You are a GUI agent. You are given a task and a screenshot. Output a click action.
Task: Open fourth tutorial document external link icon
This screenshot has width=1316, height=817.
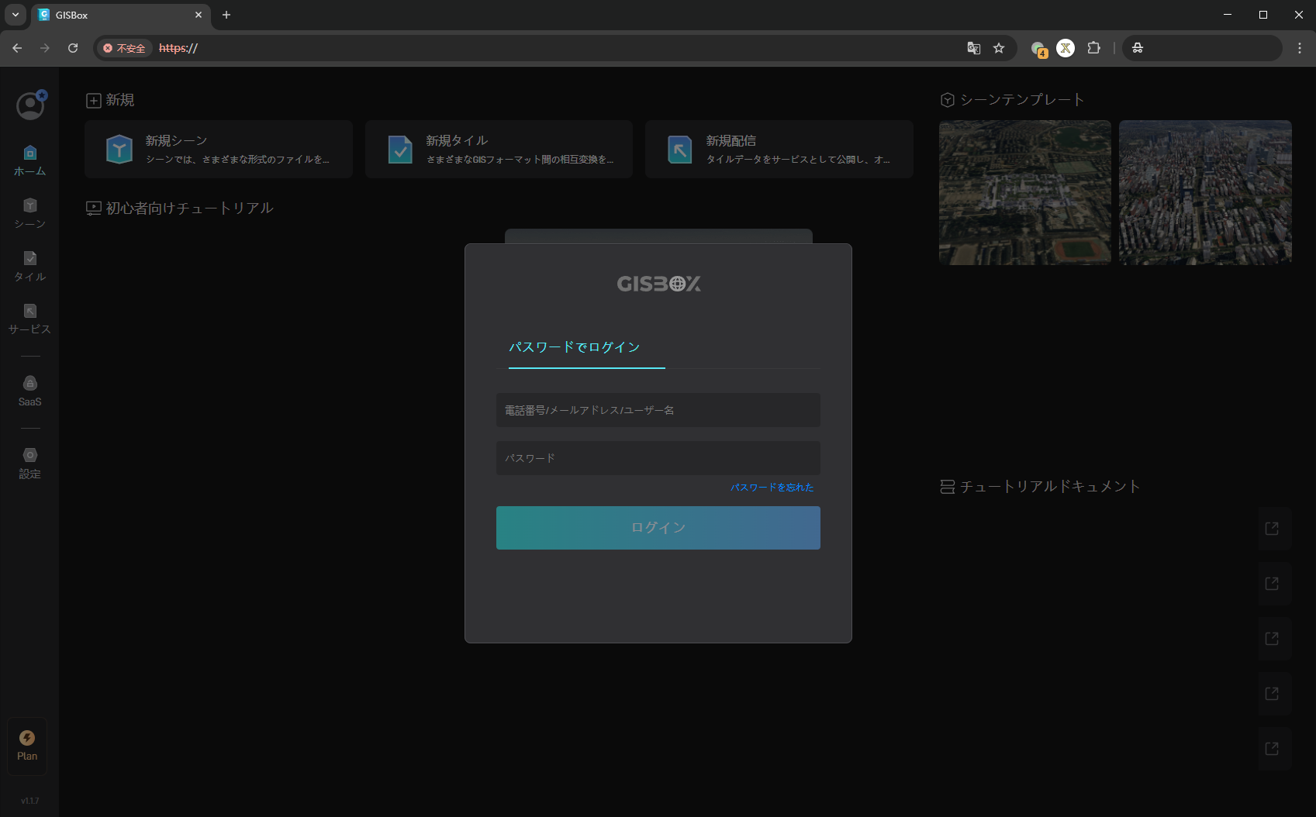(1272, 694)
